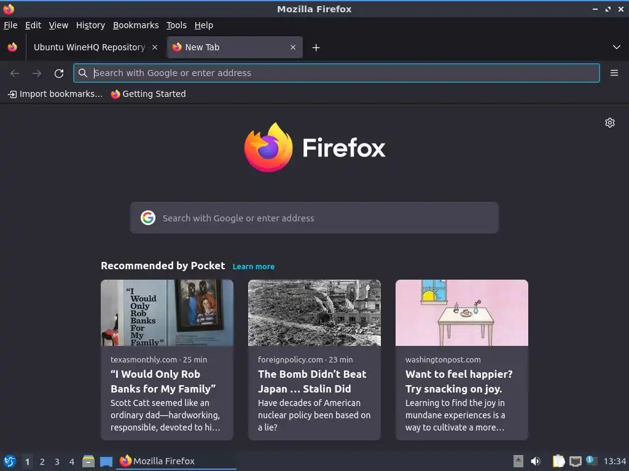629x471 pixels.
Task: Click Import bookmarks toolbar item
Action: (x=55, y=94)
